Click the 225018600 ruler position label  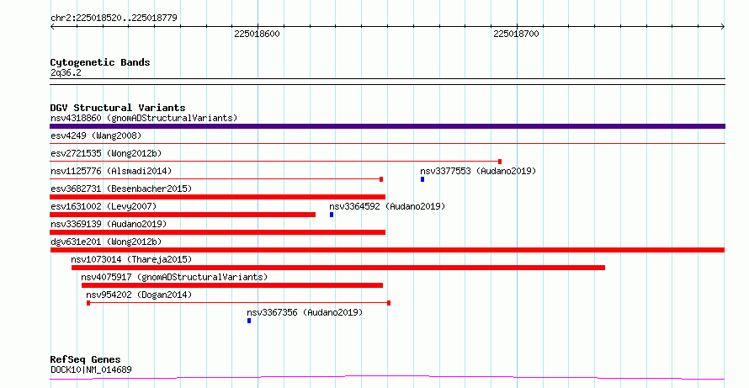pyautogui.click(x=257, y=34)
